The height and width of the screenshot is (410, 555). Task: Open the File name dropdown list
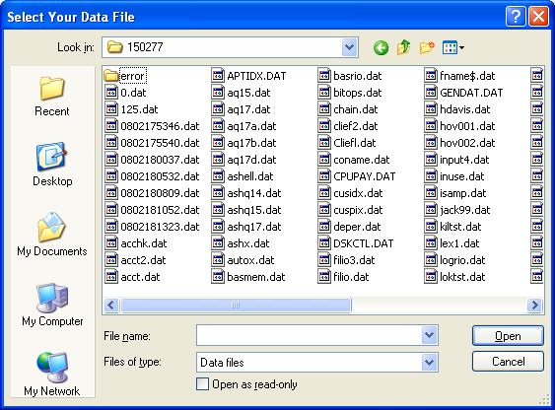[x=430, y=335]
